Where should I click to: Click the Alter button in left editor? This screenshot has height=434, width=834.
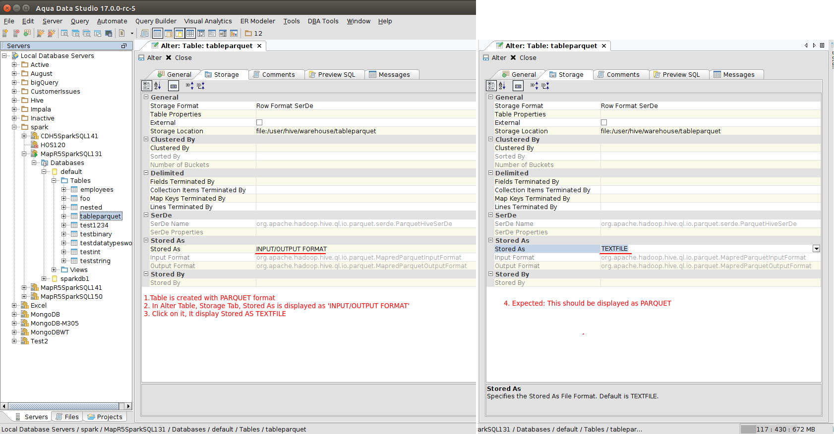pos(150,57)
